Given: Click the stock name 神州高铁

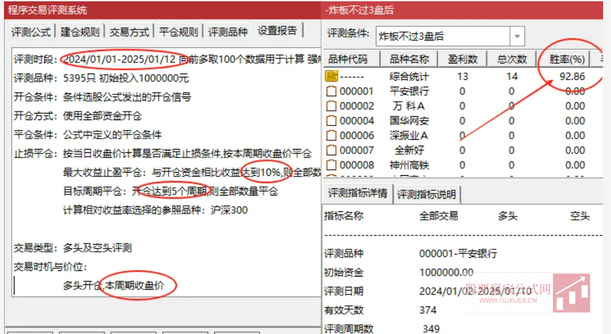Looking at the screenshot, I should pyautogui.click(x=409, y=165).
